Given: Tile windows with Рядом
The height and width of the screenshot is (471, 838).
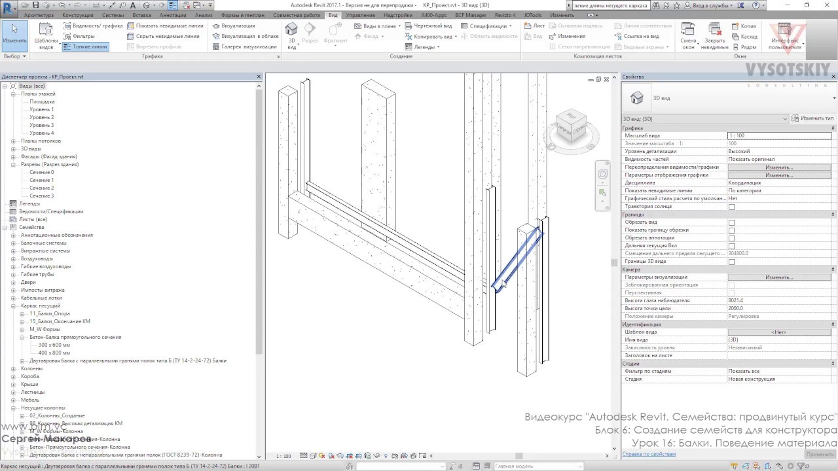Looking at the screenshot, I should (x=744, y=47).
